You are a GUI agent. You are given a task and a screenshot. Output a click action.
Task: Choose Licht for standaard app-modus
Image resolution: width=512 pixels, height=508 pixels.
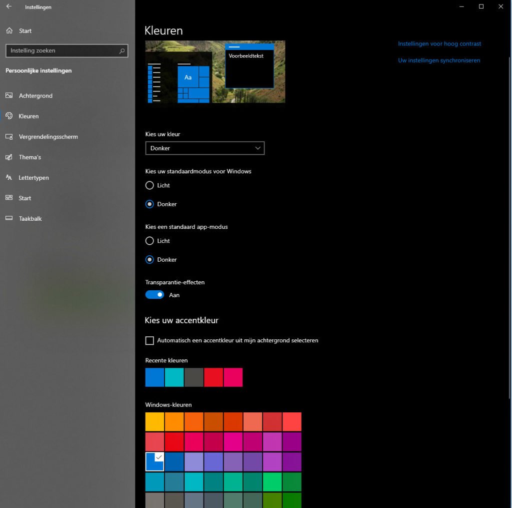(x=149, y=241)
